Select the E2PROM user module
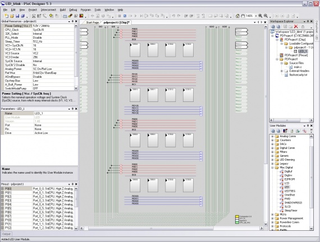Viewport: 320px width, 242px height. pos(289,179)
